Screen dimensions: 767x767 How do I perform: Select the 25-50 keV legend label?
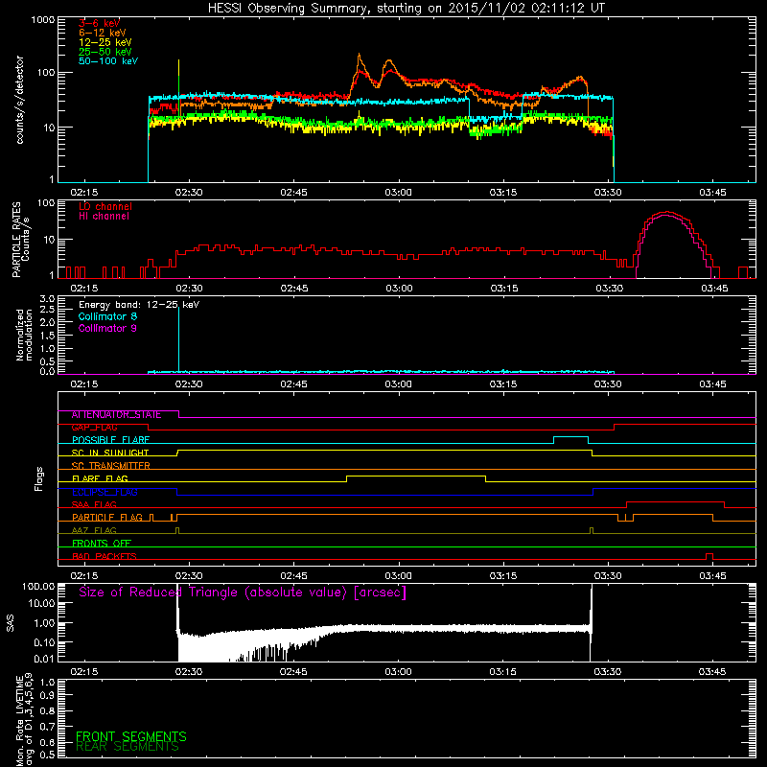tap(105, 52)
